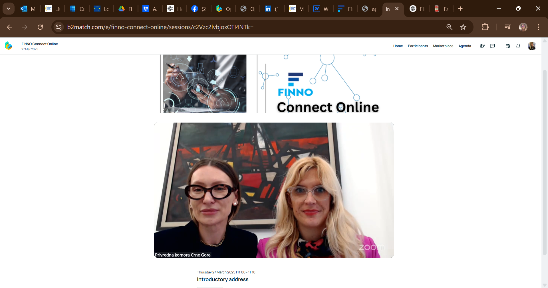Image resolution: width=548 pixels, height=288 pixels.
Task: Click the FINNO Connect Online event title
Action: (40, 44)
